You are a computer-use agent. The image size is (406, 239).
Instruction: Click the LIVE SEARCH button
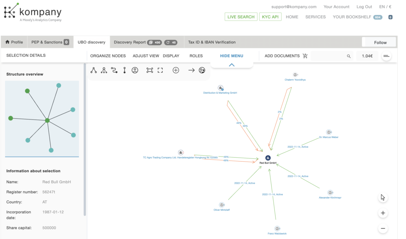click(x=241, y=17)
